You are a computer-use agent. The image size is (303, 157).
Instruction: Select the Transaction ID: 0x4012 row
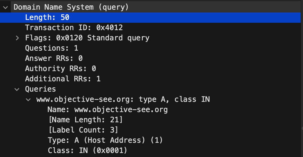click(x=150, y=28)
